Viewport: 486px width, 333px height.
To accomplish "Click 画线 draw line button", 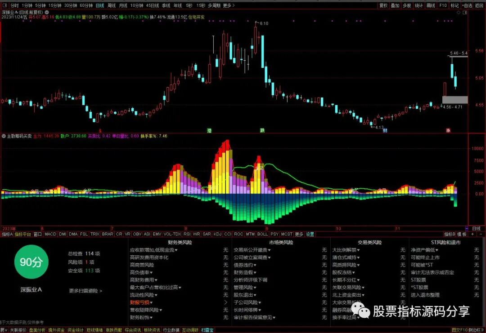I will (x=431, y=5).
